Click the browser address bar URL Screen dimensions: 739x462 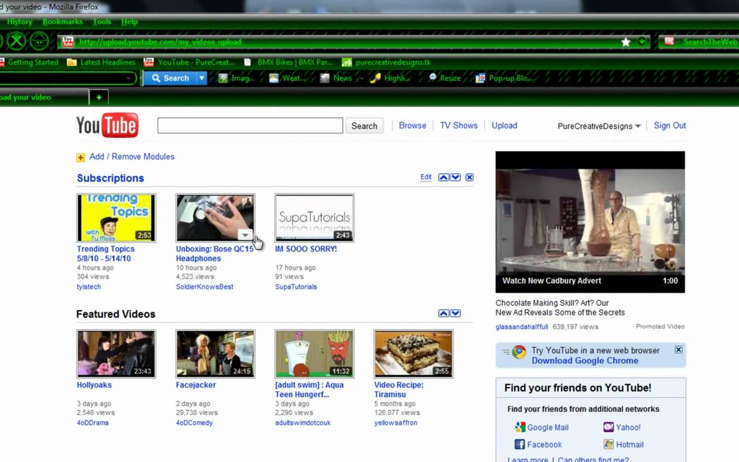(160, 42)
